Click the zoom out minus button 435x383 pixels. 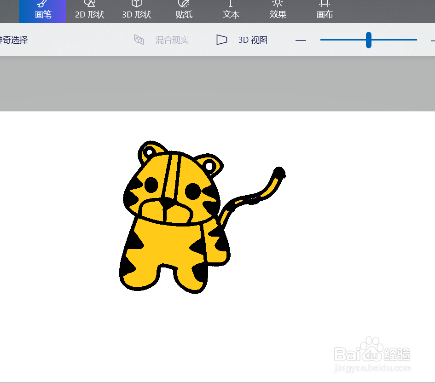point(301,40)
